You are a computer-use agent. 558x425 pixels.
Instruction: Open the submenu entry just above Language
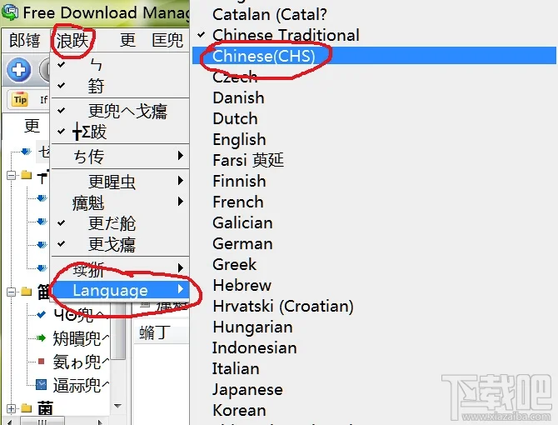[x=120, y=268]
